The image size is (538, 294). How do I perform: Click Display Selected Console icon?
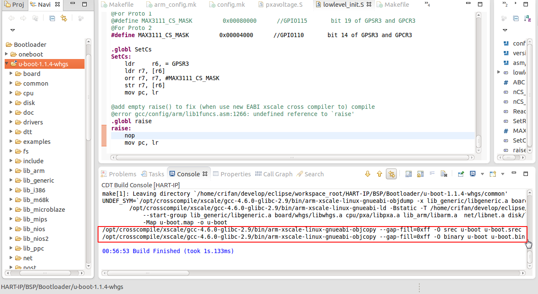(472, 174)
